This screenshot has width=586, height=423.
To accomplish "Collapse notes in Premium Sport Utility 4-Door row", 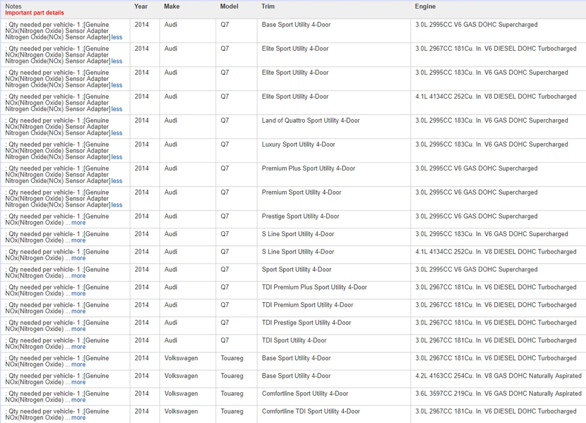I will coord(116,205).
